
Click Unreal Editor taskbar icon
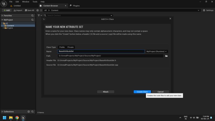(23, 118)
